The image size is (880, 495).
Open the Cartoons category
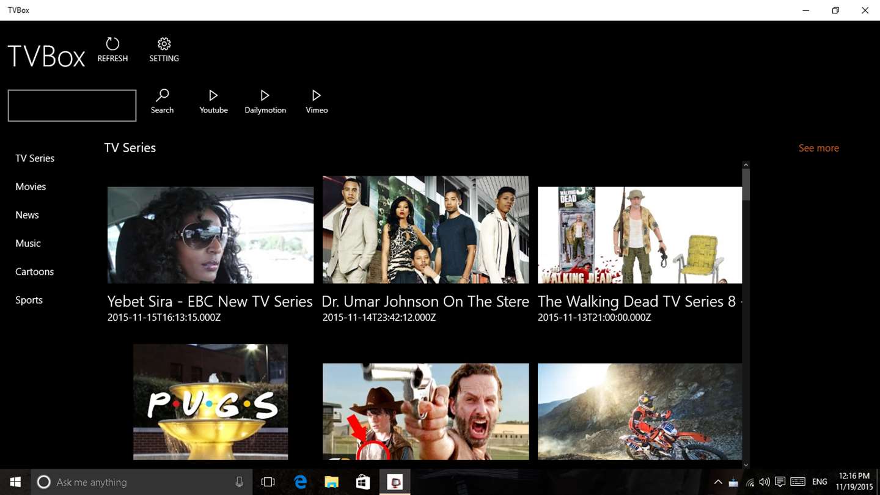[x=35, y=271]
